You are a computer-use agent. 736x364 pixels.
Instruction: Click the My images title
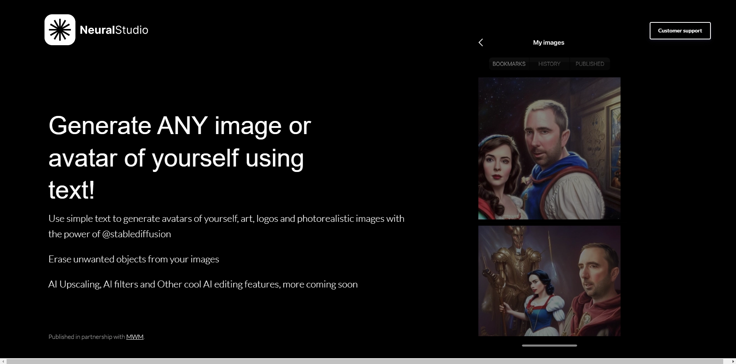(548, 43)
